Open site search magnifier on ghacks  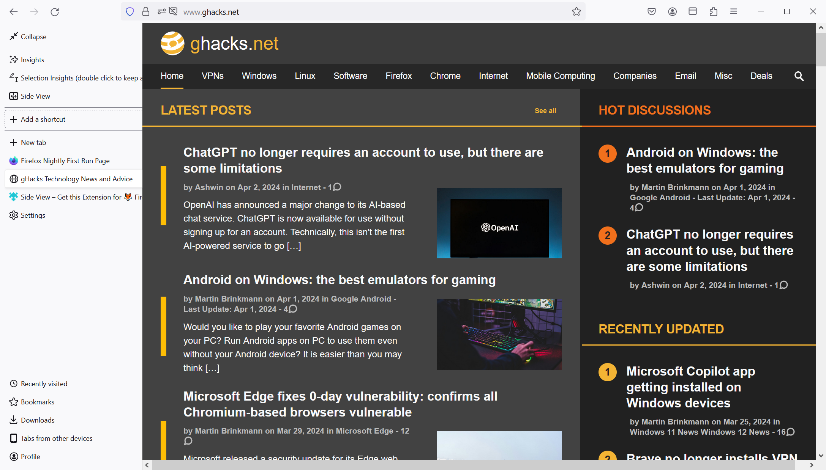click(x=799, y=76)
